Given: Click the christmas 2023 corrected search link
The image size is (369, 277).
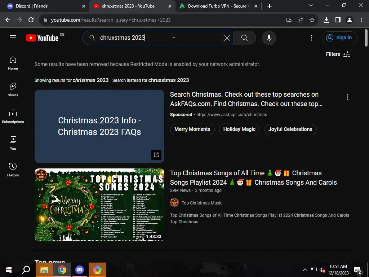Looking at the screenshot, I should [90, 80].
